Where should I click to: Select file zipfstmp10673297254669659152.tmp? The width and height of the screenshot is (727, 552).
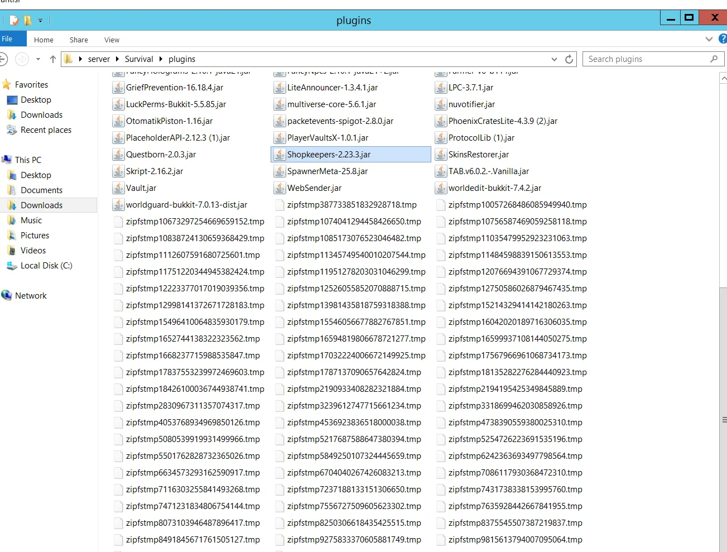[x=195, y=222]
